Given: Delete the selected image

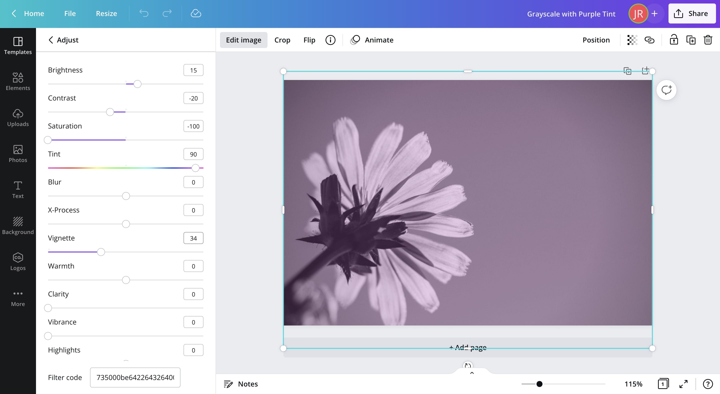Looking at the screenshot, I should (x=708, y=40).
